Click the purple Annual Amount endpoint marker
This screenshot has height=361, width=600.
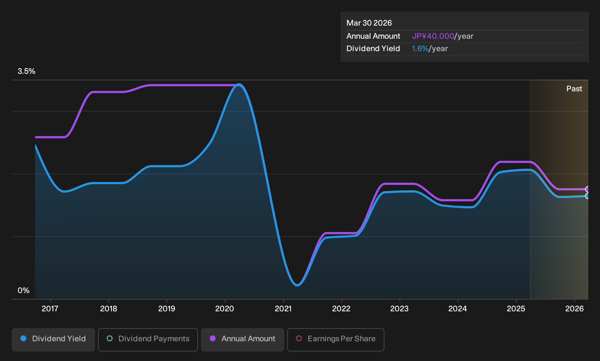[x=588, y=189]
